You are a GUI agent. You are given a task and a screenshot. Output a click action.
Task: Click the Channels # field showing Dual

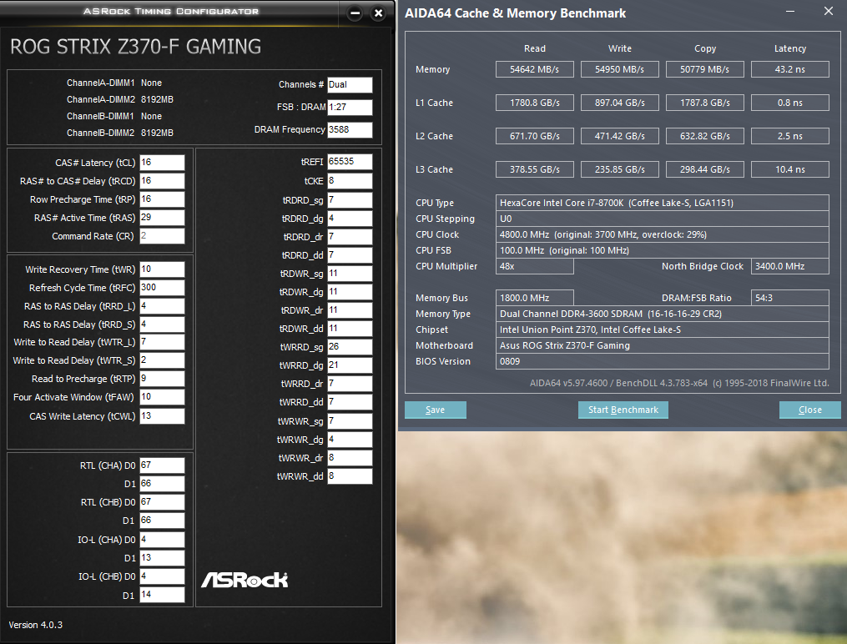[x=350, y=85]
